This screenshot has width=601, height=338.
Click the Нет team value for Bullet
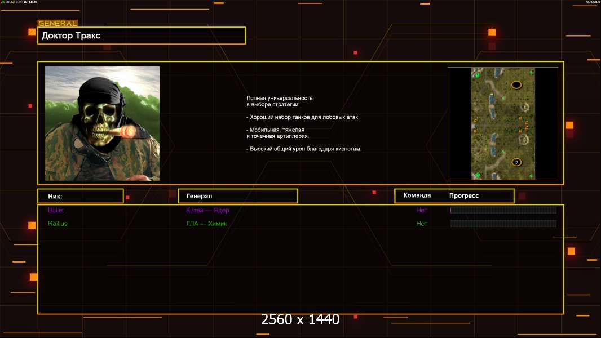(422, 210)
